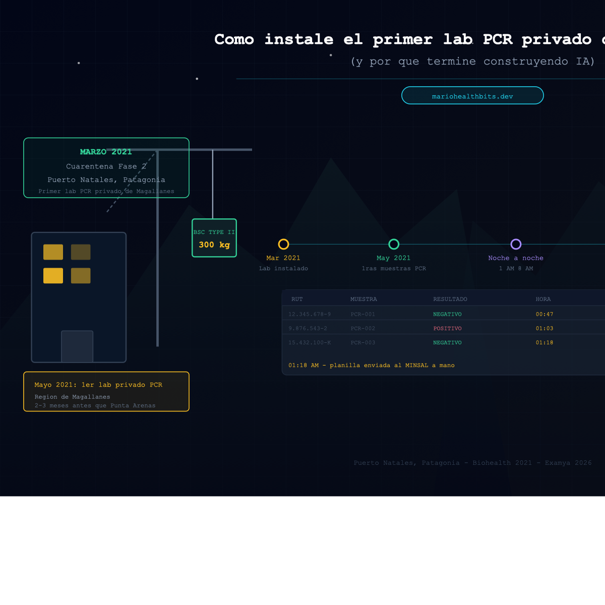The image size is (605, 605).
Task: Open the building door icon
Action: tap(77, 346)
